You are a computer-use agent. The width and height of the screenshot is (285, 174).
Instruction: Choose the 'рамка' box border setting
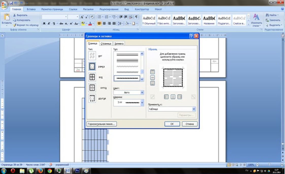(x=92, y=66)
